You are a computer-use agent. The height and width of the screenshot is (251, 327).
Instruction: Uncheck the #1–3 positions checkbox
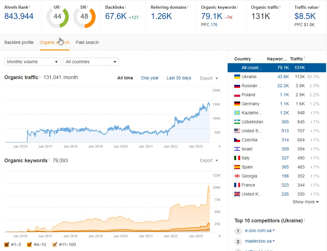(7, 244)
